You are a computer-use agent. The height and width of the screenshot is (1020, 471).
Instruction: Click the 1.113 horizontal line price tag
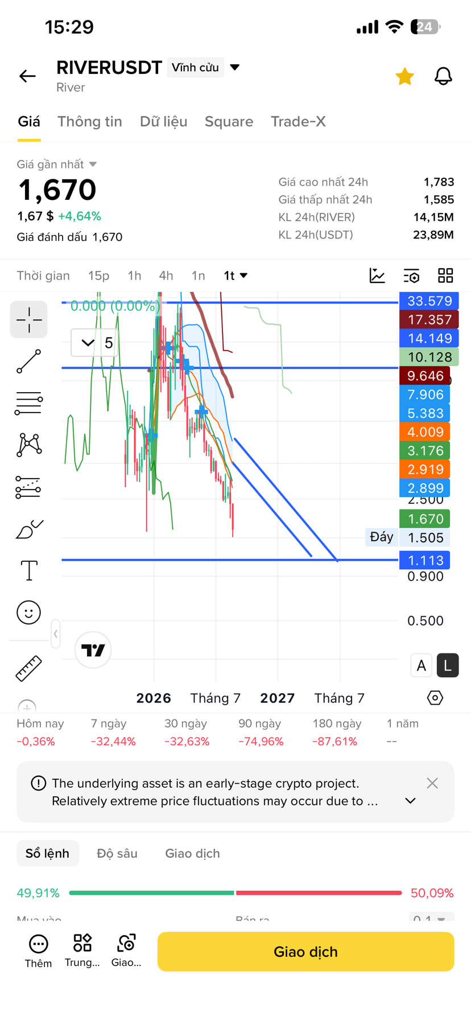425,560
